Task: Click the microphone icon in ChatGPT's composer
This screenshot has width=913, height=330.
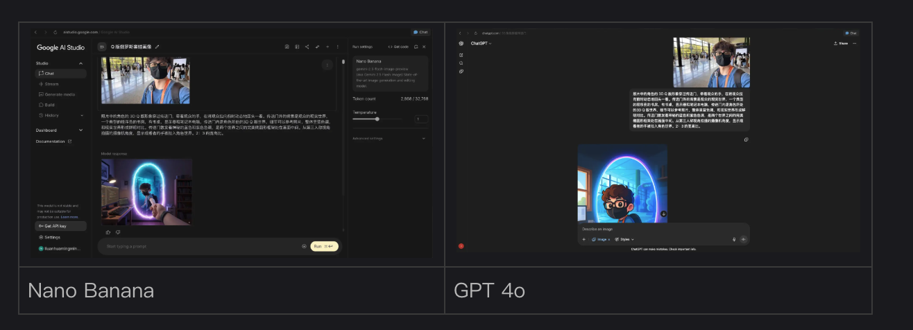Action: [x=734, y=239]
